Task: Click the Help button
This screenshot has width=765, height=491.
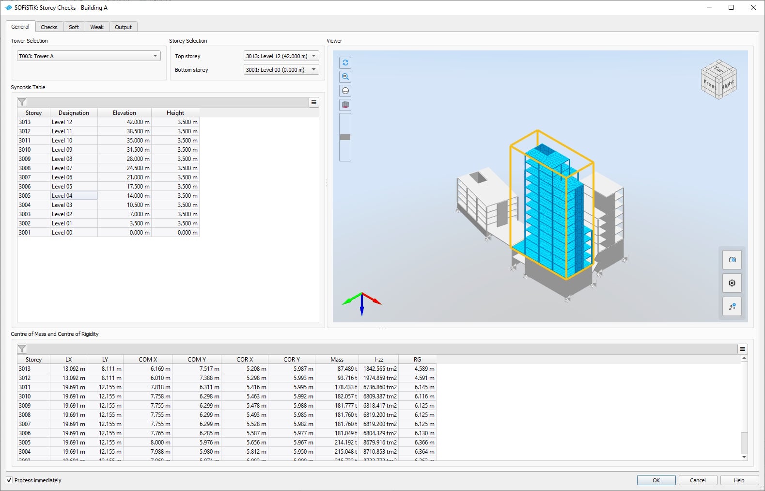Action: tap(739, 480)
